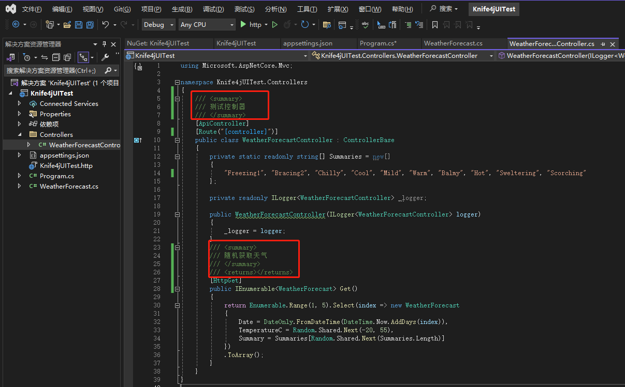
Task: Collapse the Get method on line 28
Action: coord(177,289)
